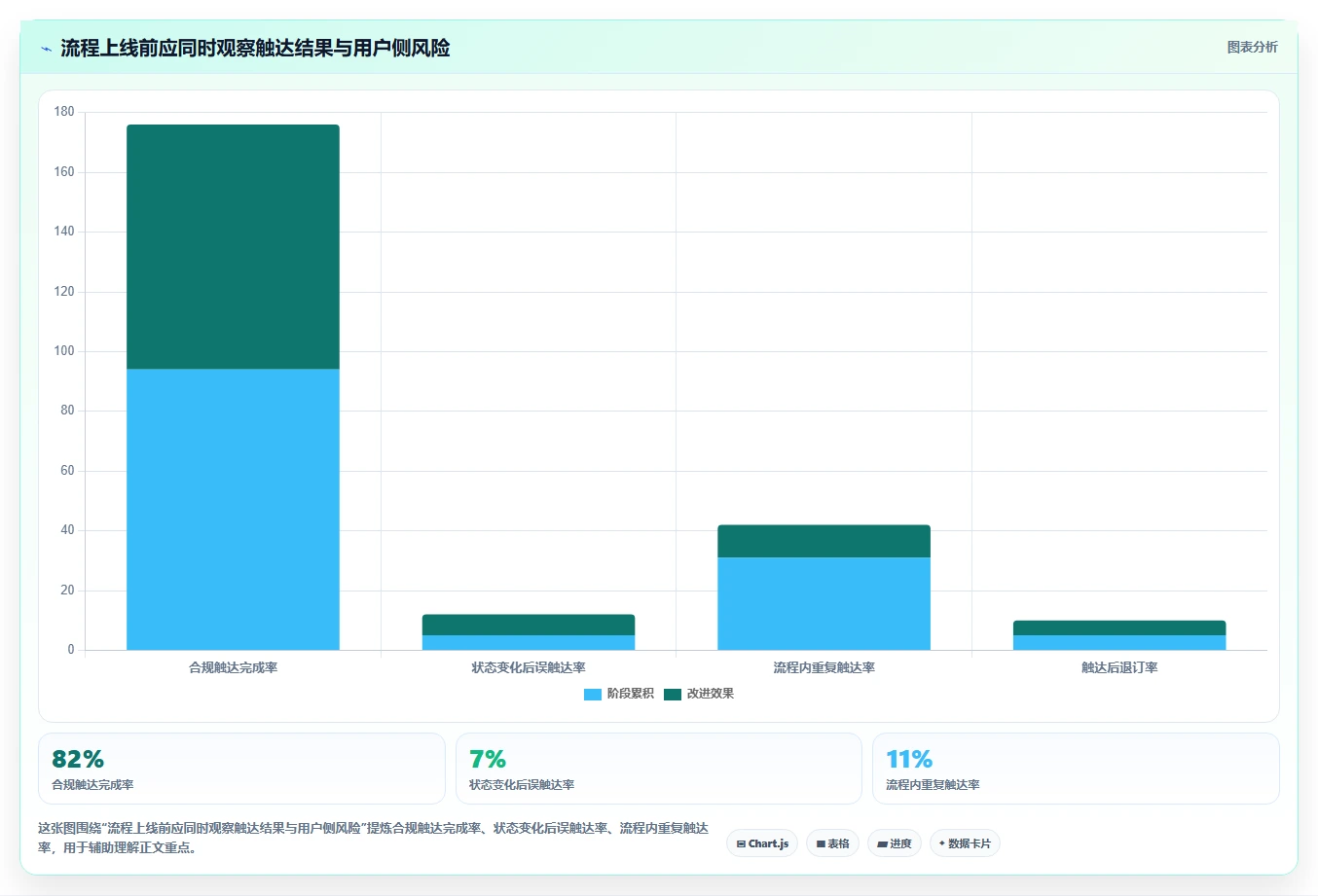
Task: Click the dark green 改进效果 legend color box
Action: click(x=673, y=694)
